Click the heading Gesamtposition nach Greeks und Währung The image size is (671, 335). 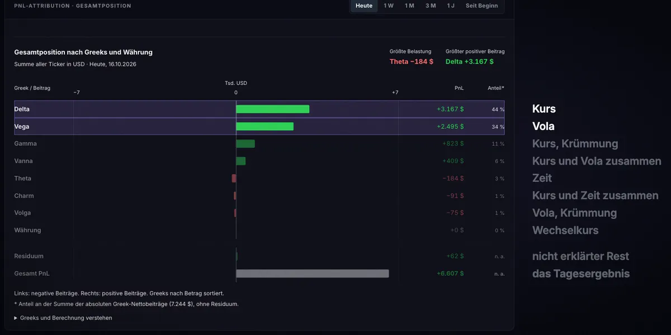point(83,52)
